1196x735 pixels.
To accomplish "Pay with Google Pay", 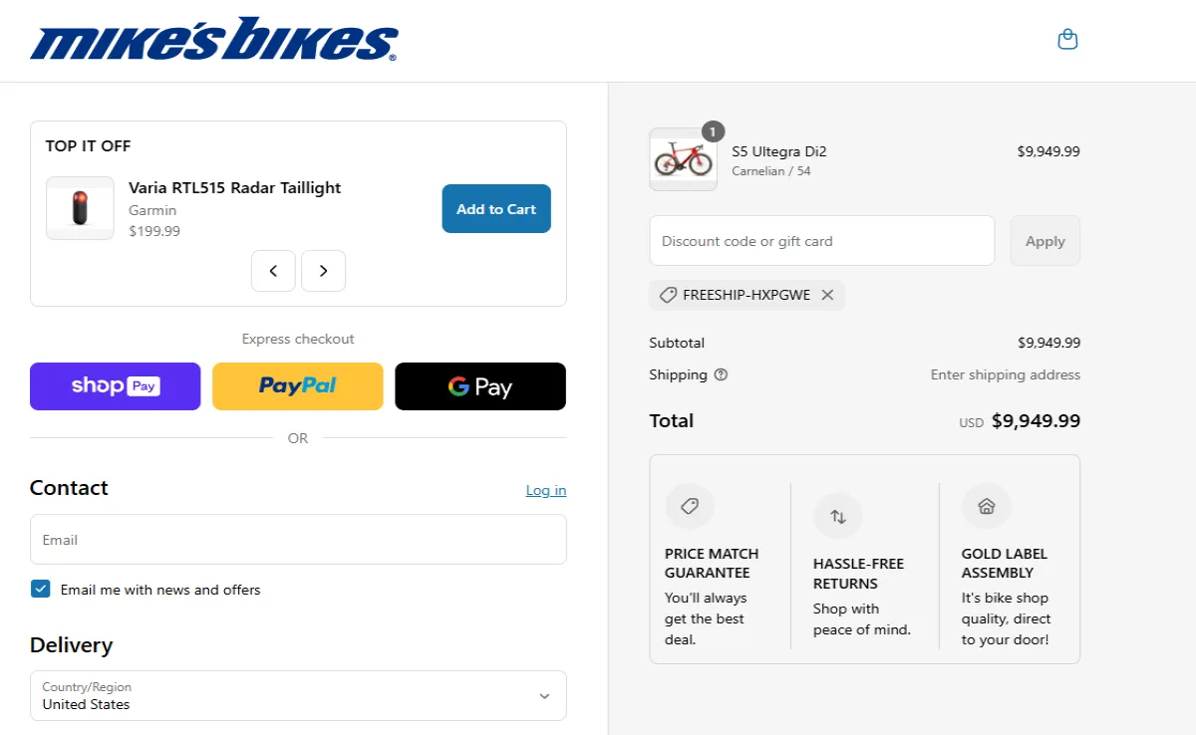I will (479, 386).
